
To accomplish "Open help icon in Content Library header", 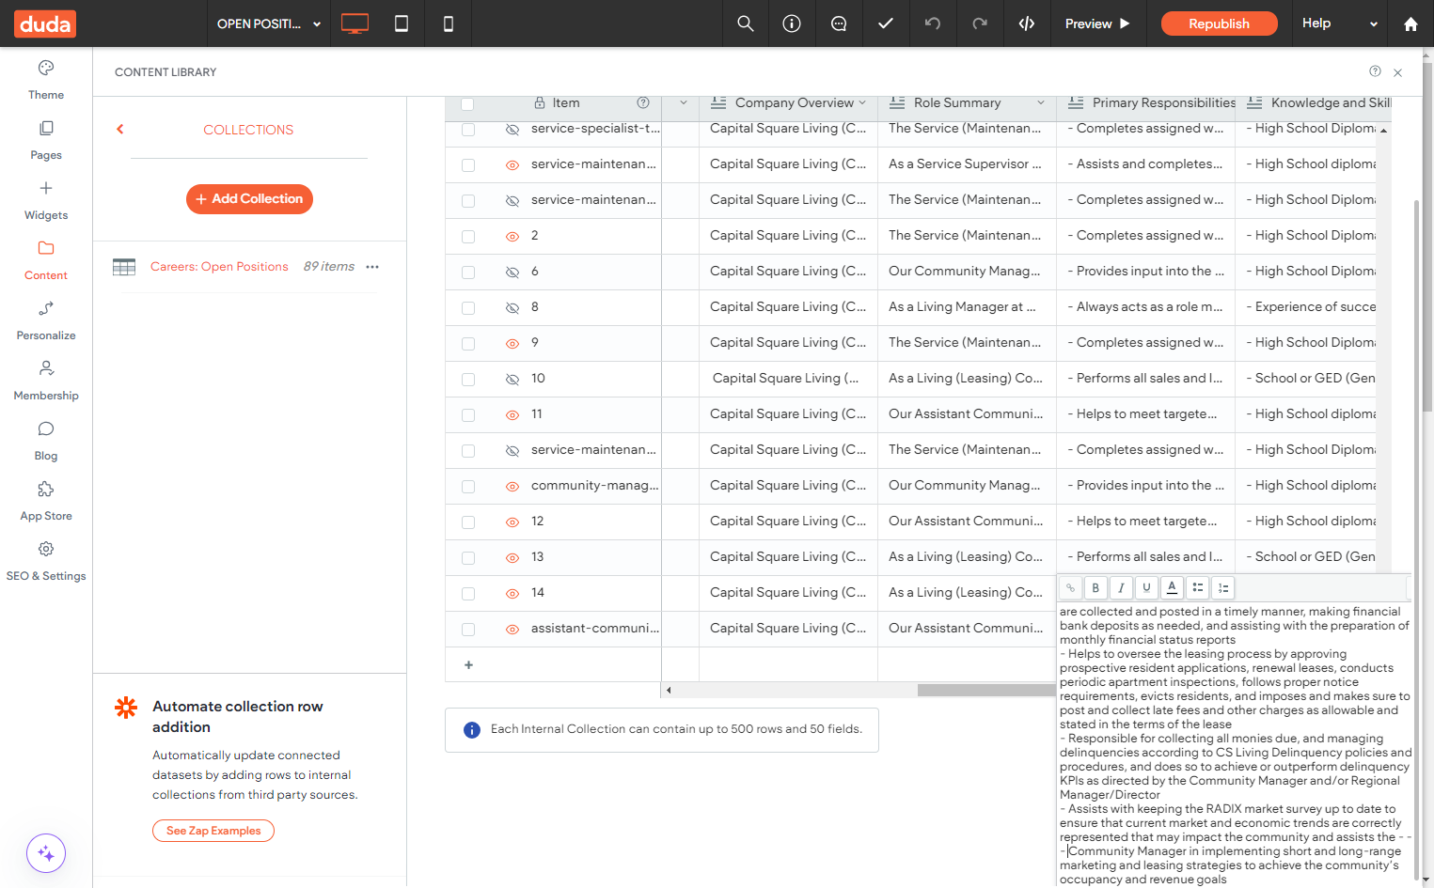I will [1375, 71].
